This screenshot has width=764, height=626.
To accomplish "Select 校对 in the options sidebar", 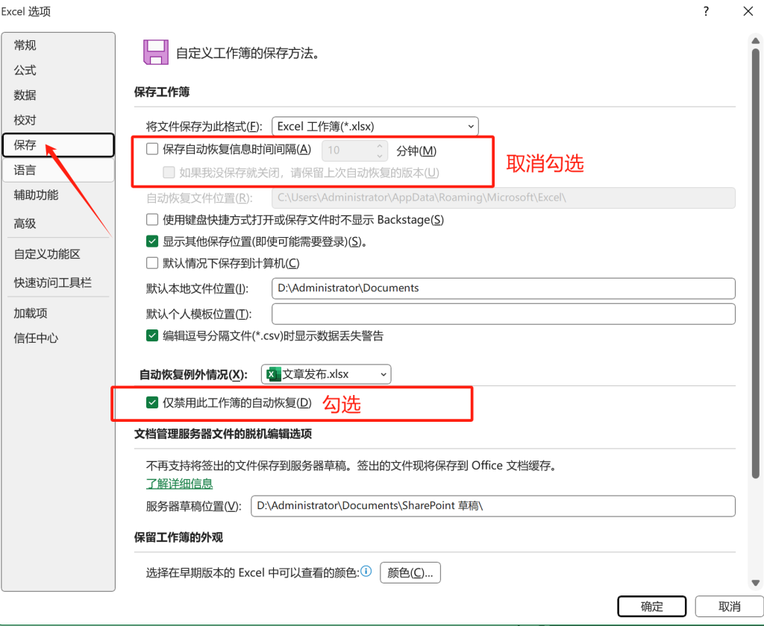I will 58,120.
